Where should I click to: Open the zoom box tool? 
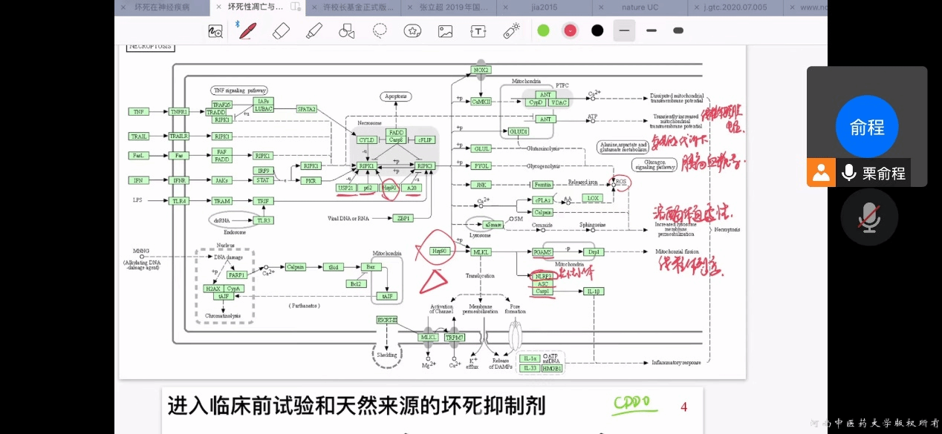(215, 30)
